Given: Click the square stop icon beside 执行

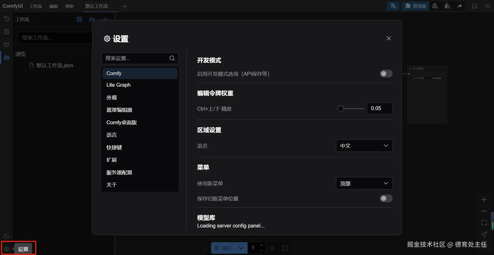Looking at the screenshot, I should (285, 248).
